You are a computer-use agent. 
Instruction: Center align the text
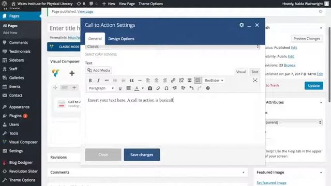(156, 81)
